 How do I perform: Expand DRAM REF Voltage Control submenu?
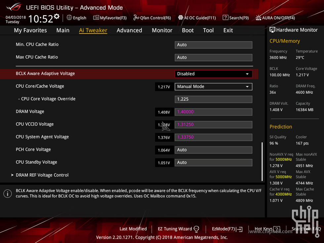click(x=42, y=175)
